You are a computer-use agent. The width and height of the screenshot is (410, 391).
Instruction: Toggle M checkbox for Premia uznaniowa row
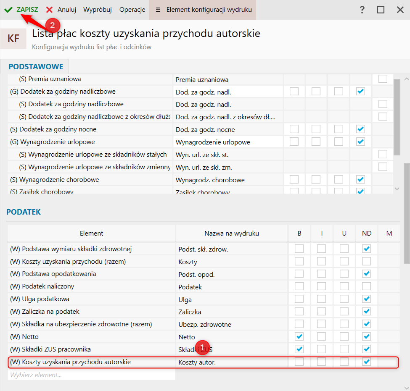tap(383, 79)
